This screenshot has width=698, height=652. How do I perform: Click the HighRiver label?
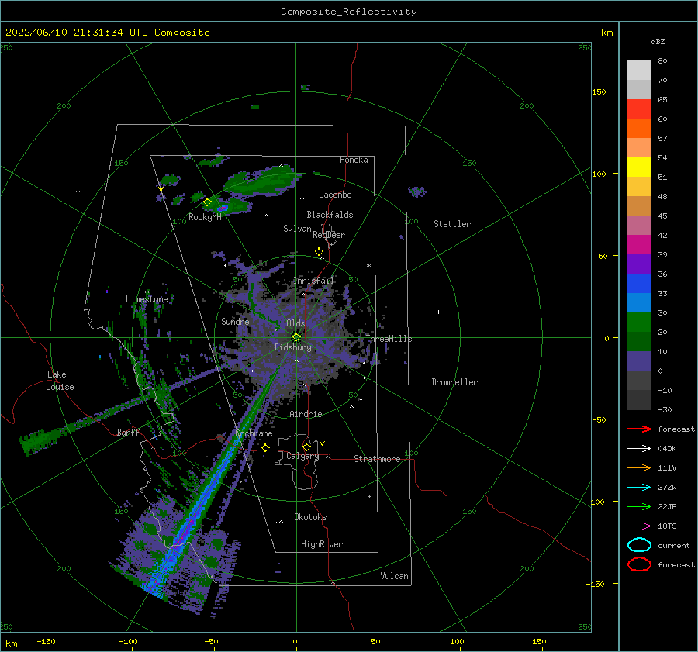tap(322, 544)
